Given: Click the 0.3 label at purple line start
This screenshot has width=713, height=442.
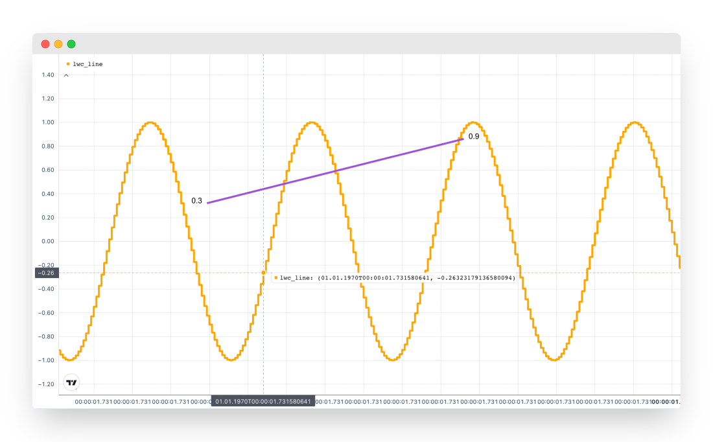Looking at the screenshot, I should 196,201.
